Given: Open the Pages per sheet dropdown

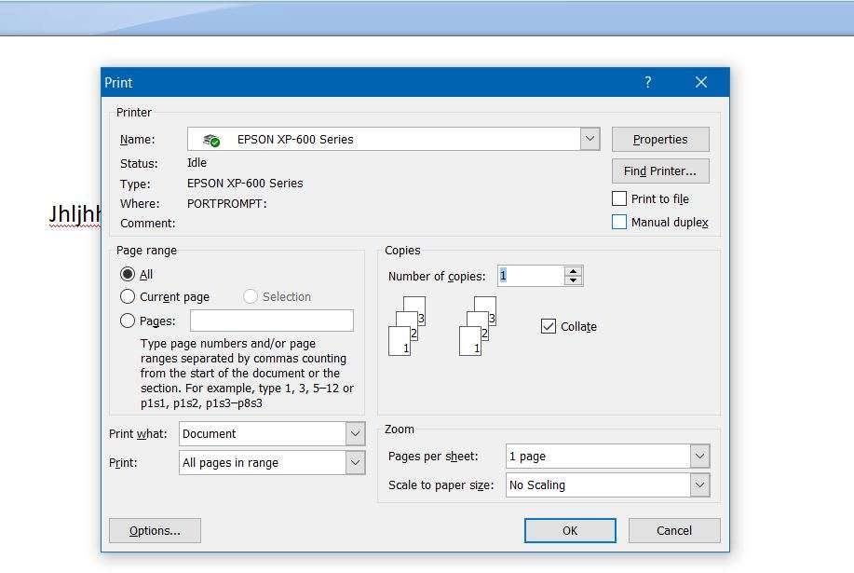Looking at the screenshot, I should [699, 456].
